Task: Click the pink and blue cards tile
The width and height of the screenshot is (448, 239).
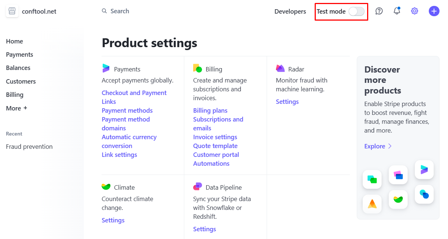Action: (398, 175)
